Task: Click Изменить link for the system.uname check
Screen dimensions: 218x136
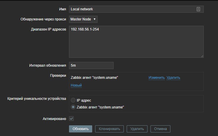Action: tap(157, 78)
